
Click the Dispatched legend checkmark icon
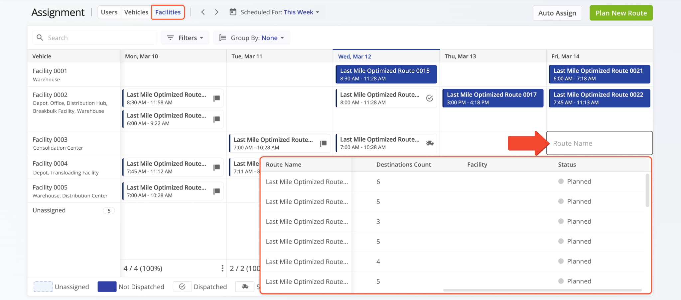pyautogui.click(x=182, y=287)
